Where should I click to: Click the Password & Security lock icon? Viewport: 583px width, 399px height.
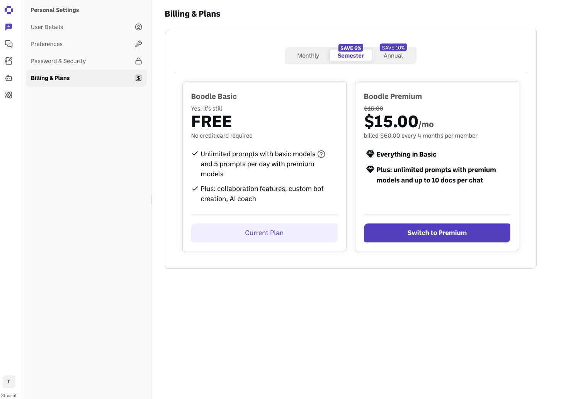(139, 61)
